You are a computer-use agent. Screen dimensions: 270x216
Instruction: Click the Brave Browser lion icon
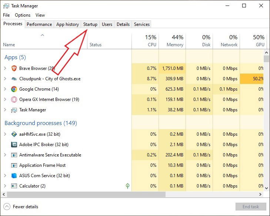[x=14, y=68]
